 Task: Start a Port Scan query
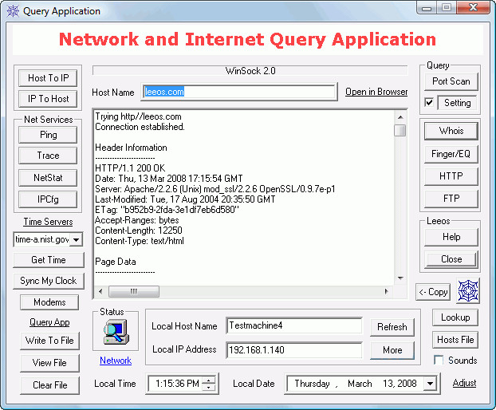coord(451,81)
